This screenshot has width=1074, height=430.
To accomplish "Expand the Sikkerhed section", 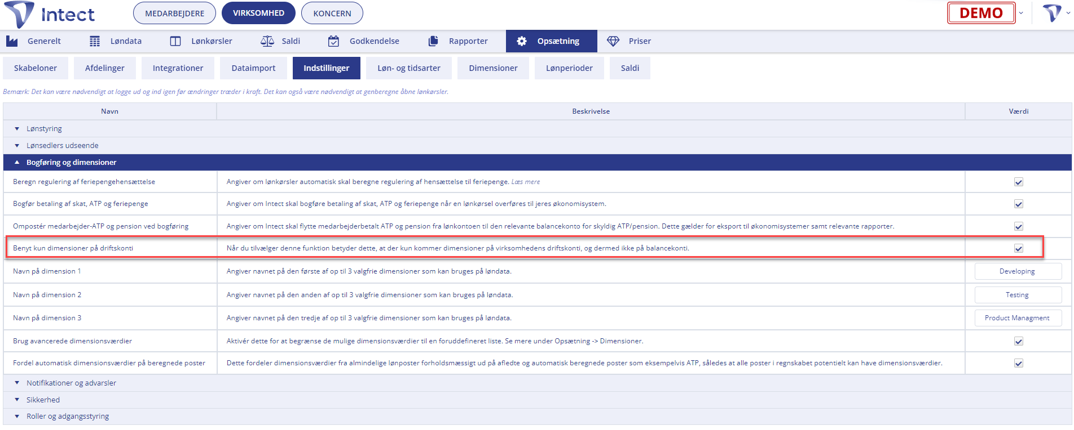I will (x=537, y=400).
